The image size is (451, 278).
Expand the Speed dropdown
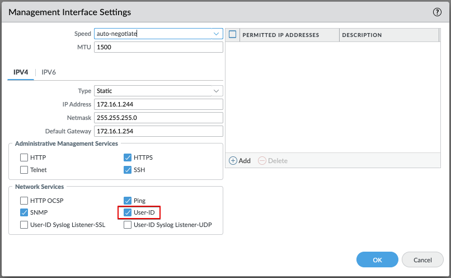(217, 34)
